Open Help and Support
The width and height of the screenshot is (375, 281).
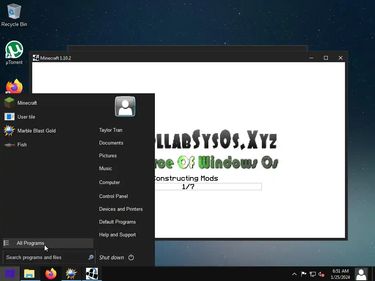coord(118,235)
